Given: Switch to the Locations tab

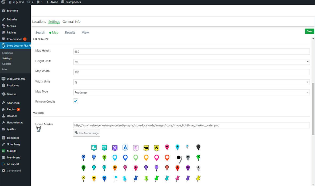Looking at the screenshot, I should [39, 22].
